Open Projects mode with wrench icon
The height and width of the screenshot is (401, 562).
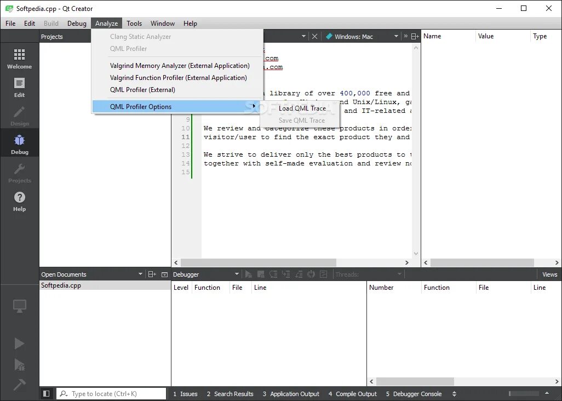tap(19, 173)
